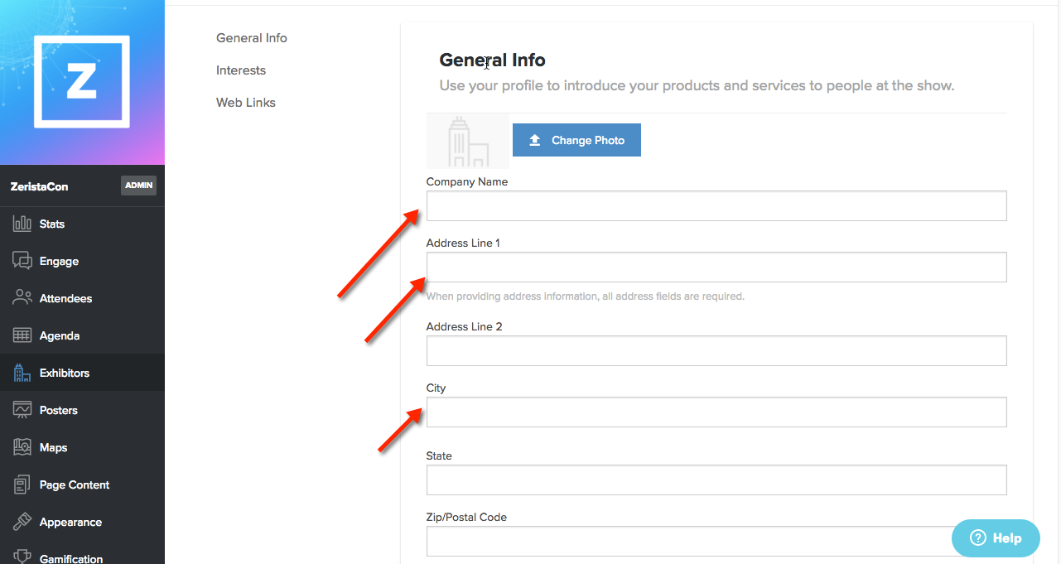Viewport: 1061px width, 564px height.
Task: Focus the Address Line 1 field
Action: [x=716, y=267]
